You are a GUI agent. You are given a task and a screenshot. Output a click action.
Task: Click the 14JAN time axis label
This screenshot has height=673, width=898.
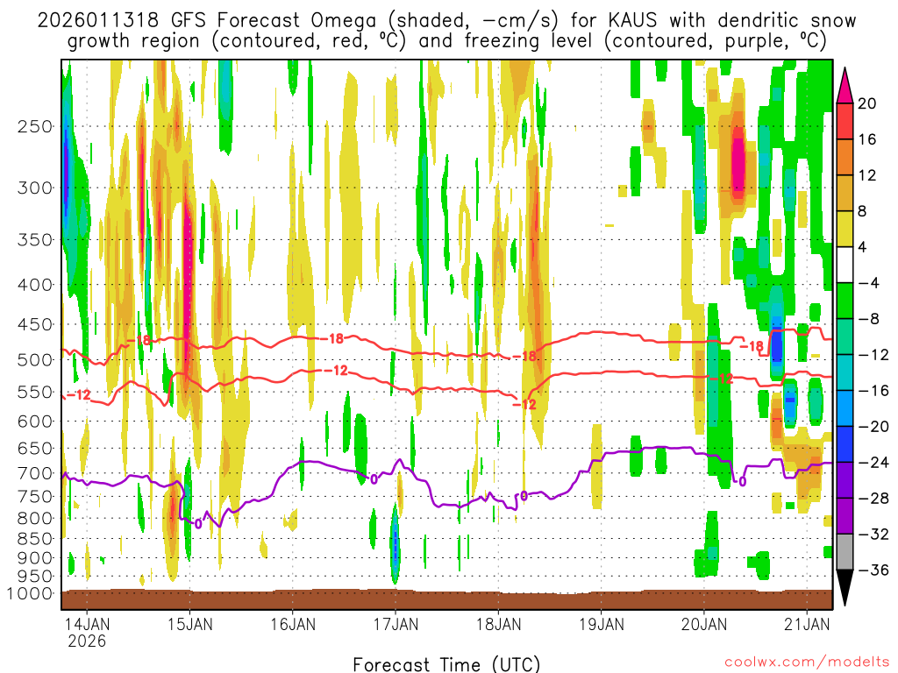point(87,624)
